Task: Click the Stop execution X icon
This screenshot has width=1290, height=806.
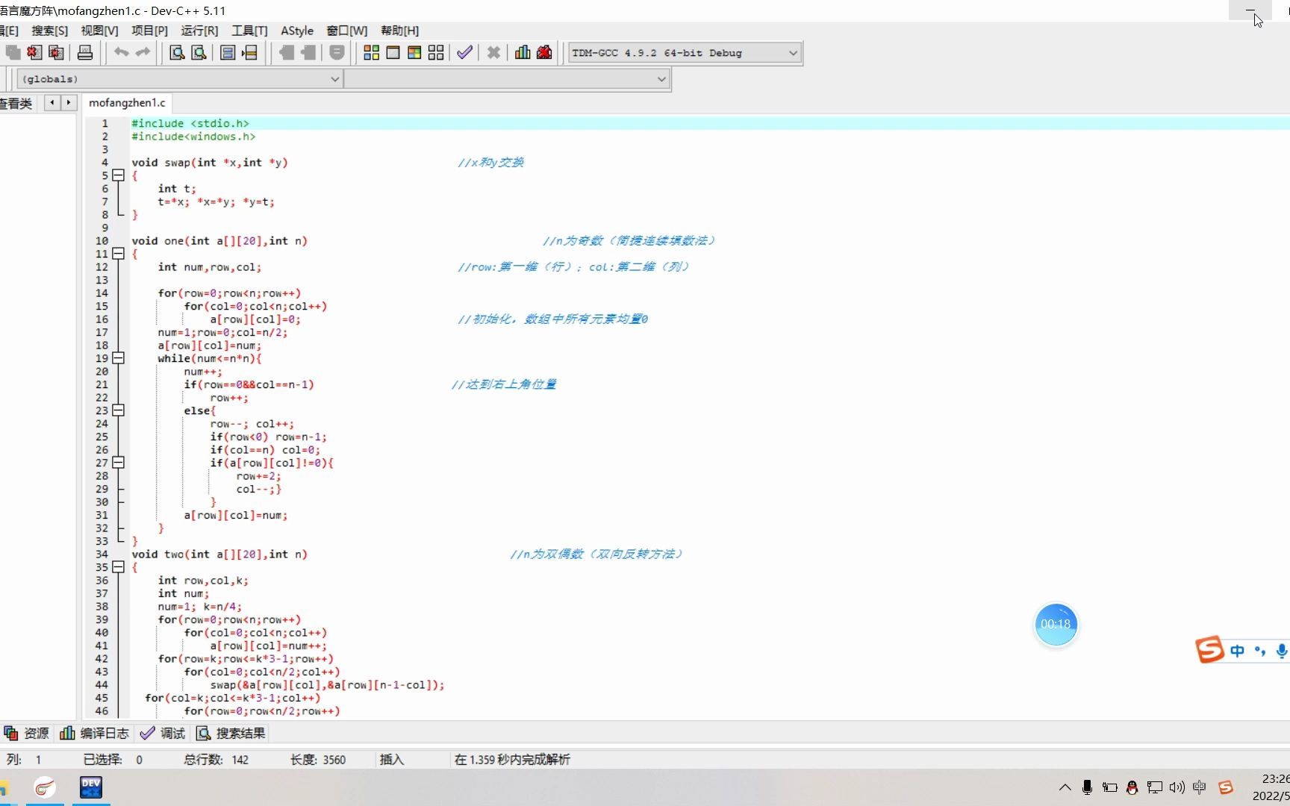Action: 493,52
